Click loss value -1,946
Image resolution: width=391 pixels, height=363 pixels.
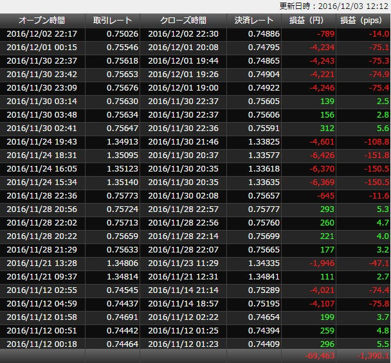(322, 263)
